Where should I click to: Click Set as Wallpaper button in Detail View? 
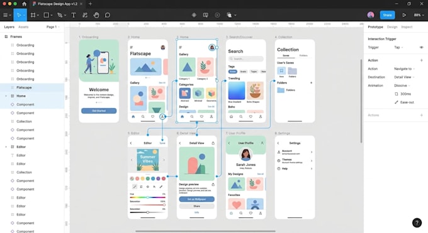click(x=196, y=199)
